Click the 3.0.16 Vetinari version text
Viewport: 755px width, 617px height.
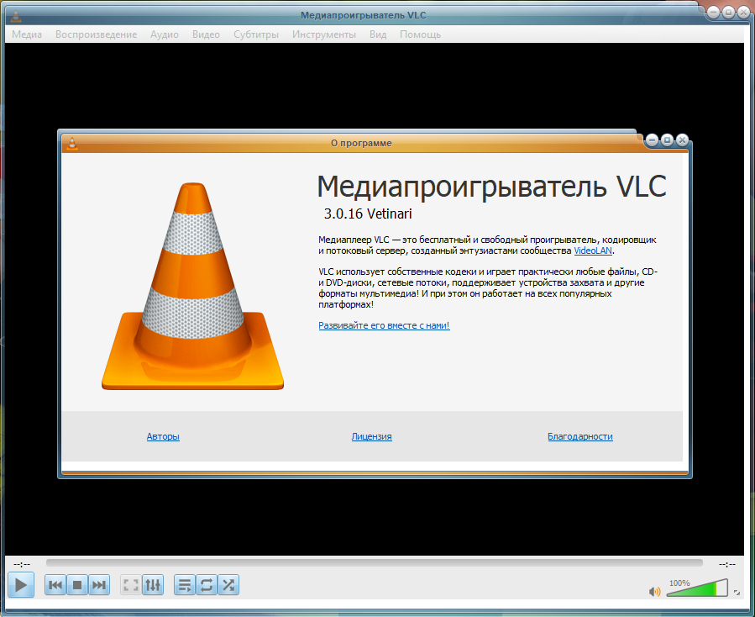[x=368, y=214]
